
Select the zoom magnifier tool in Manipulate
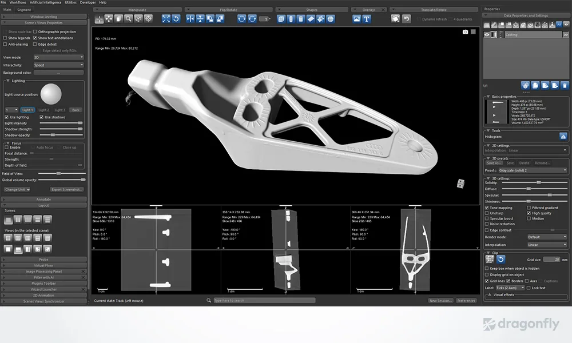tap(128, 19)
